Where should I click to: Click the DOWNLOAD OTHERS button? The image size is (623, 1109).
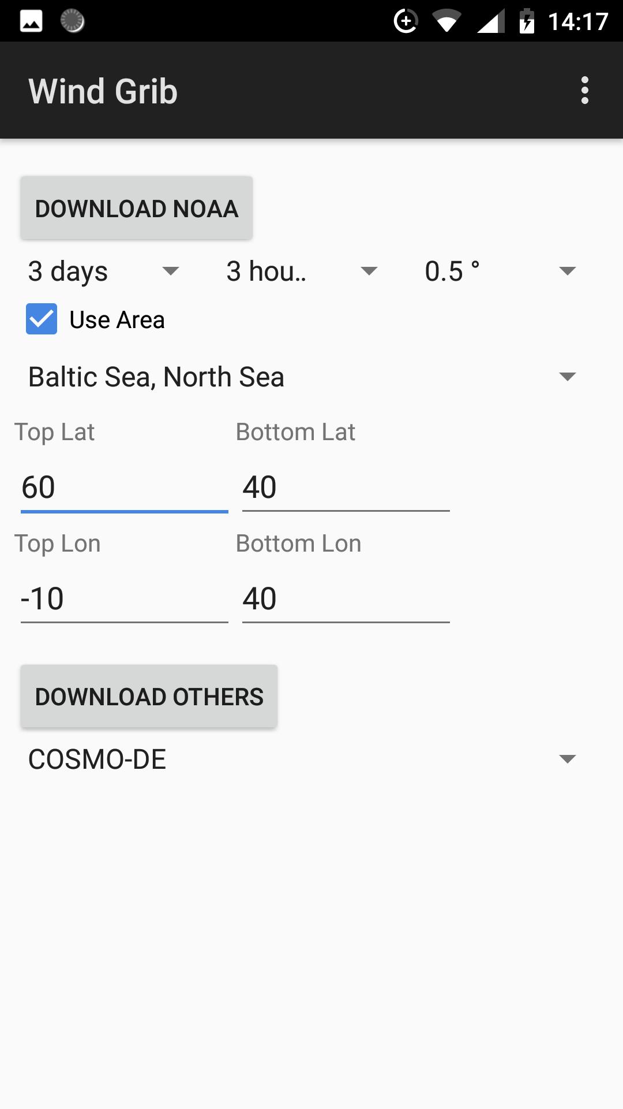click(149, 696)
